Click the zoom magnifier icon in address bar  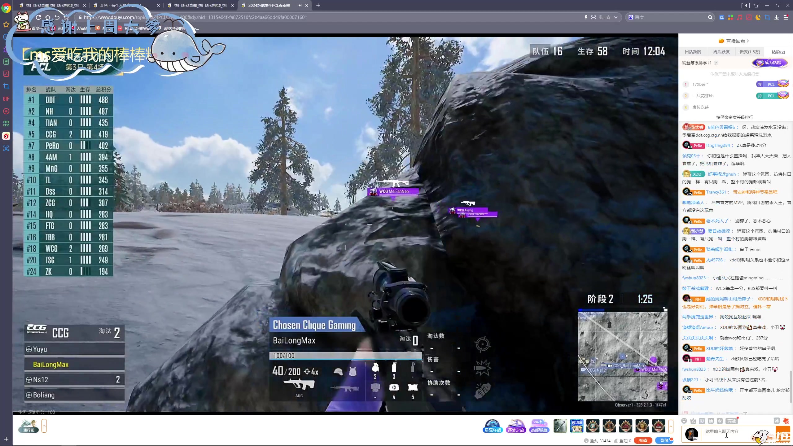point(601,17)
